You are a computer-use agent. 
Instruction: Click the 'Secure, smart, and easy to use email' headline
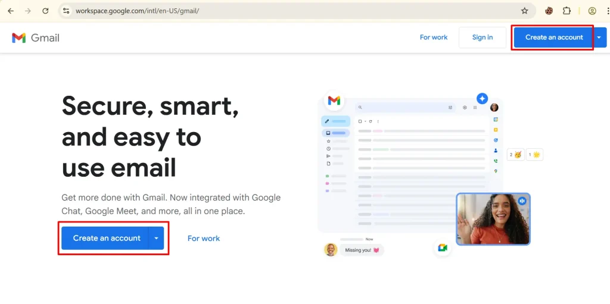coord(150,136)
